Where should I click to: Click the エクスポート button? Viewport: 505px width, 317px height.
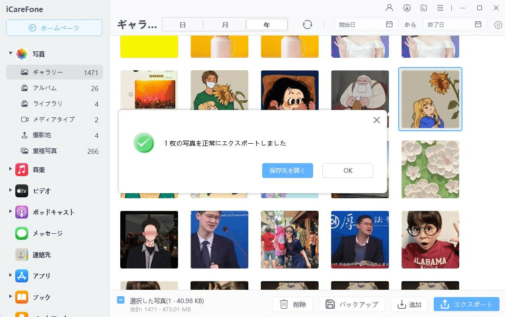[x=467, y=304]
